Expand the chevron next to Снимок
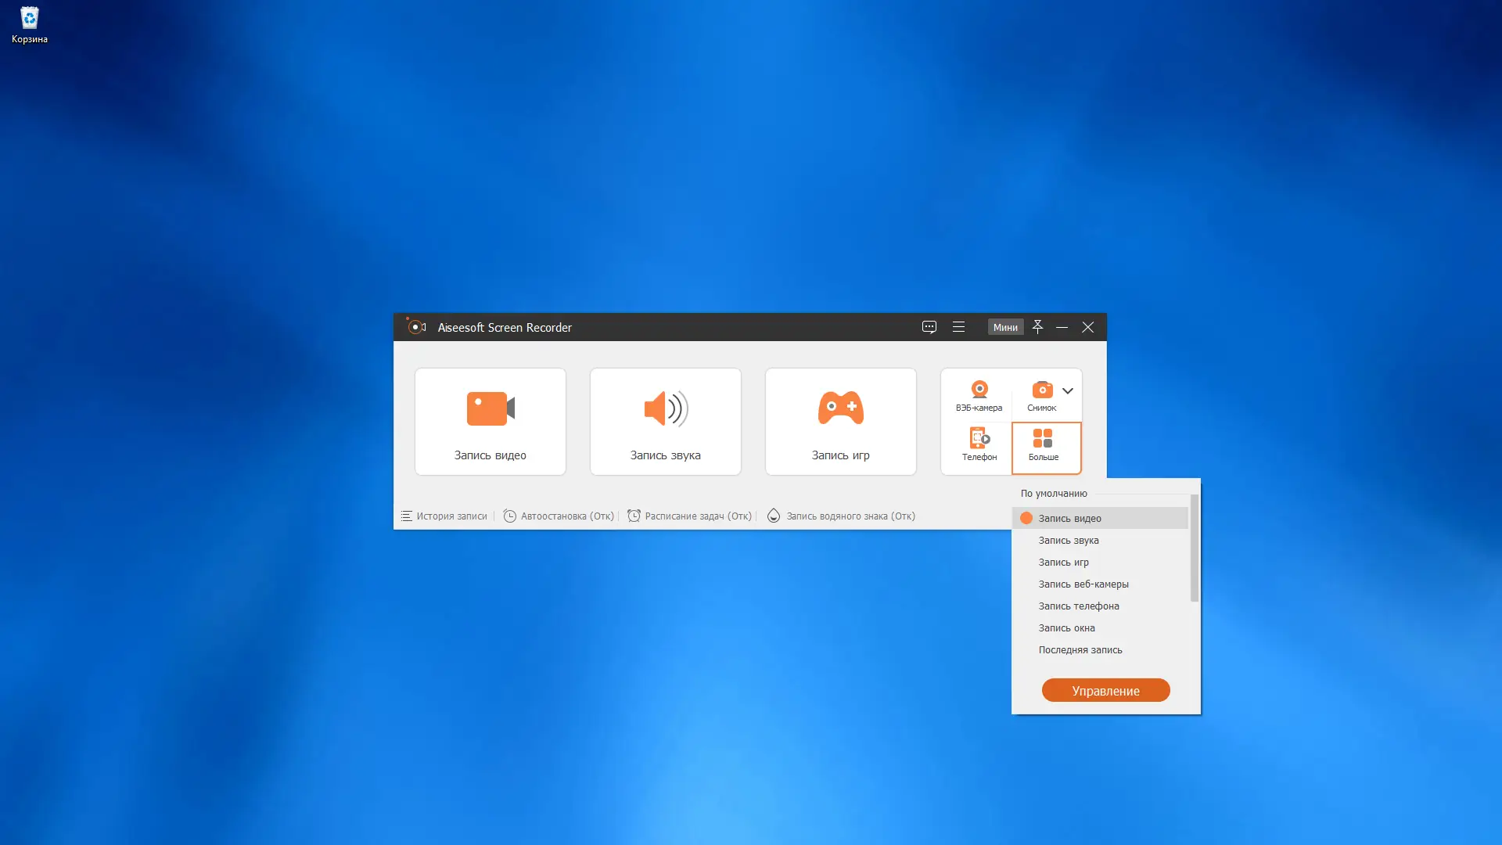Screen dimensions: 1502x845 (x=1068, y=390)
